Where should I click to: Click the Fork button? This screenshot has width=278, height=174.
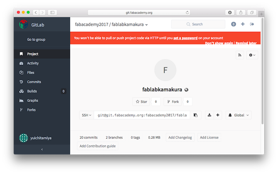pos(173,101)
